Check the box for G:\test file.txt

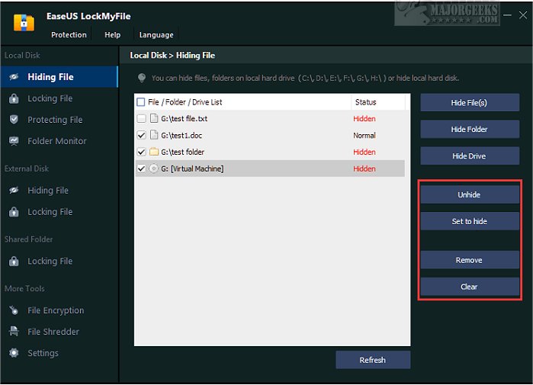[x=141, y=118]
